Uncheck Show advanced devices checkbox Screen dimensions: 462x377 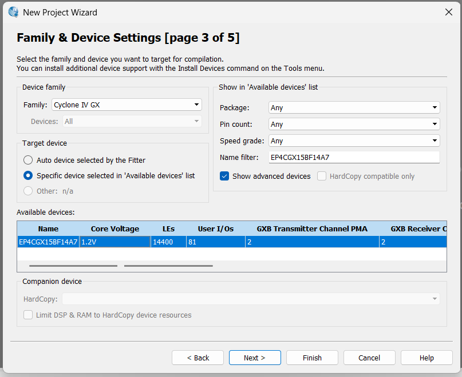click(224, 176)
